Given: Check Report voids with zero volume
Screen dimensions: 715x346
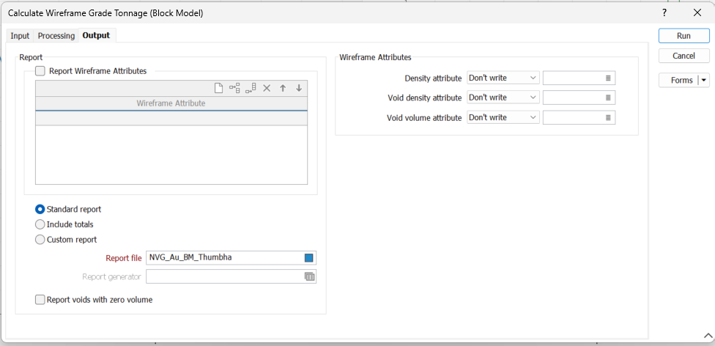Looking at the screenshot, I should (x=40, y=300).
